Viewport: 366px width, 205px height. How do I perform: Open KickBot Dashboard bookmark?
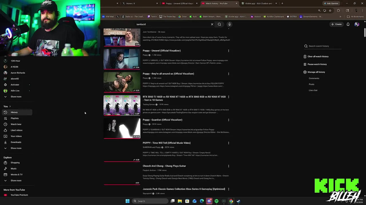pyautogui.click(x=273, y=17)
